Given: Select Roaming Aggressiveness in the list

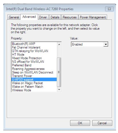Looking at the screenshot, I should coord(28,69).
